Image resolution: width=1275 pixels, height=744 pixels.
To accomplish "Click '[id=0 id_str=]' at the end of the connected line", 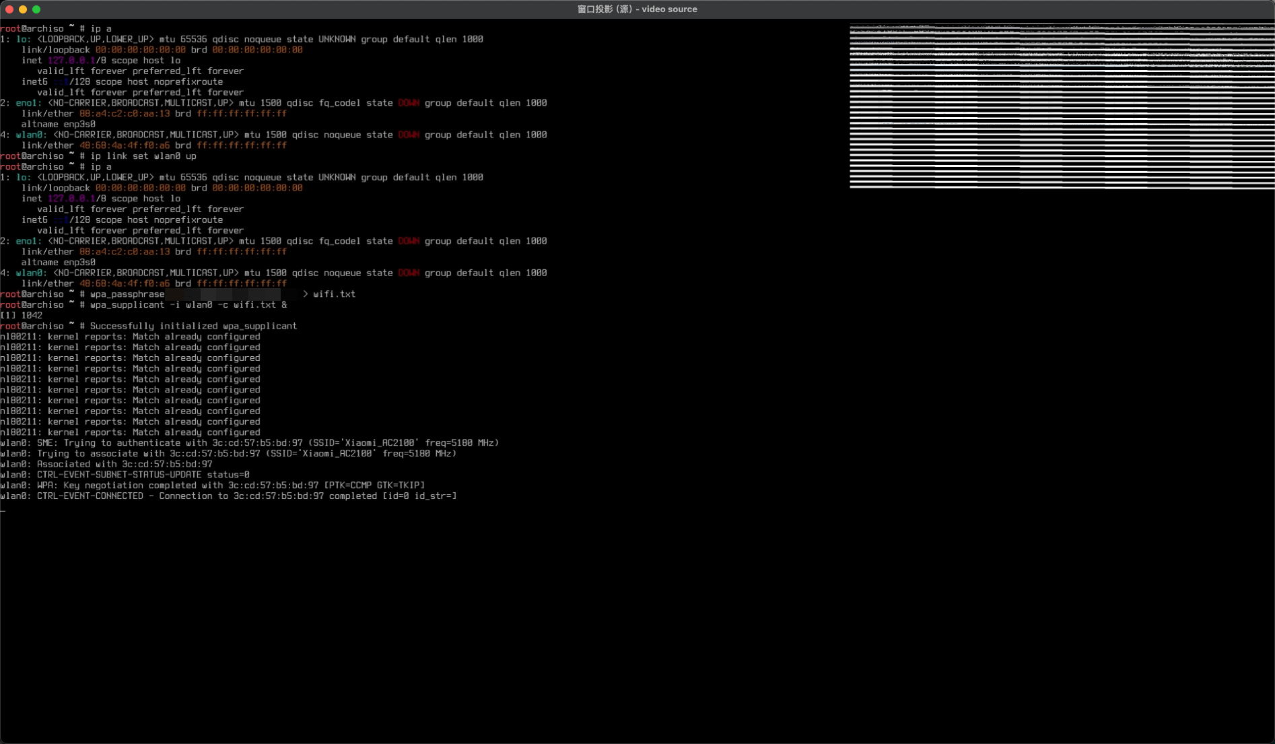I will pos(419,496).
